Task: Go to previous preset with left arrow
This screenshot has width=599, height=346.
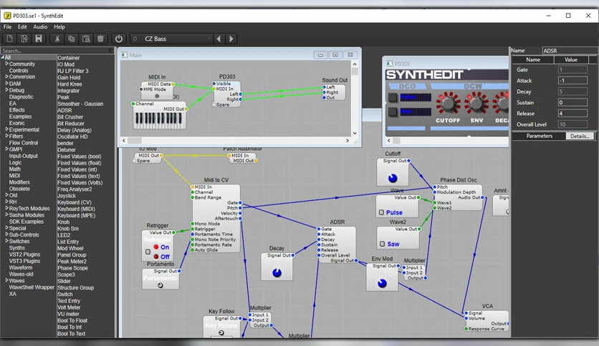Action: (219, 39)
